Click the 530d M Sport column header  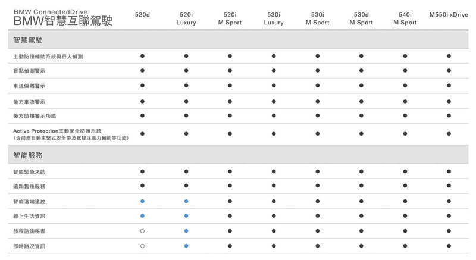coord(361,18)
